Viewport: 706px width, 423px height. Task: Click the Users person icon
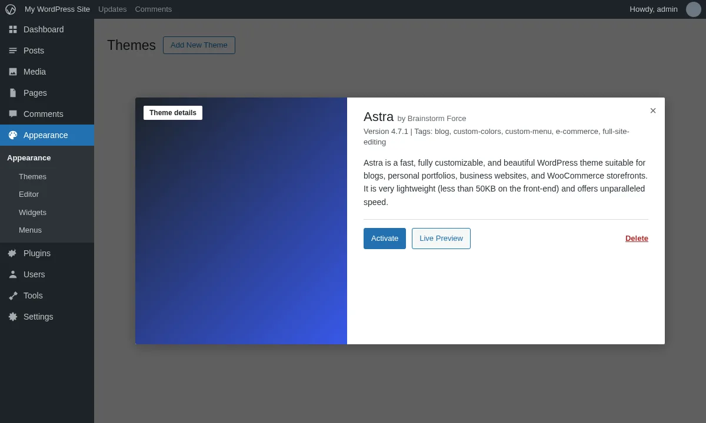coord(13,274)
